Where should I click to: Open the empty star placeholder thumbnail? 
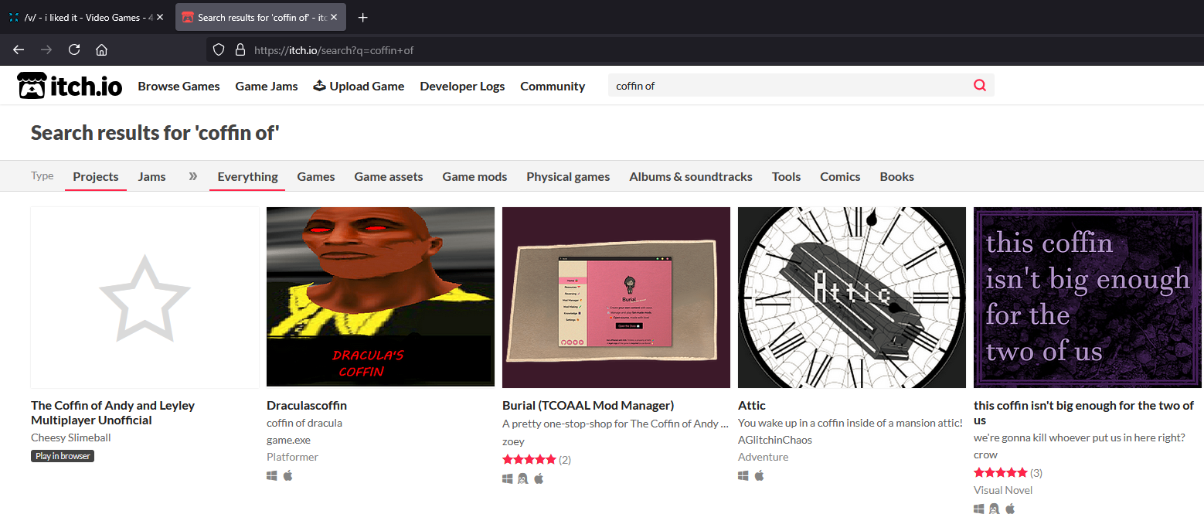(x=145, y=297)
